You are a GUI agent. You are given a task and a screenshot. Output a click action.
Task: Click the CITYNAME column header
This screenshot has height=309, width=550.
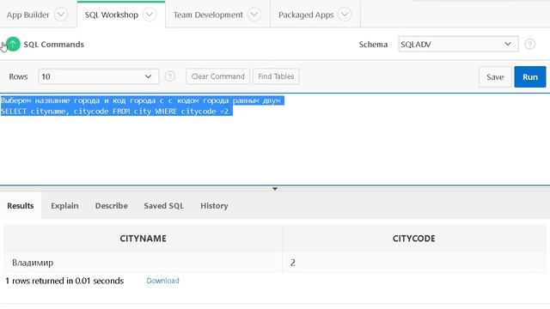(x=144, y=239)
